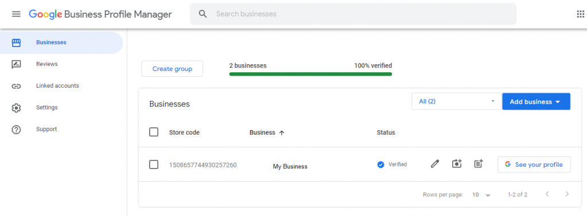Click the Store code column header
The height and width of the screenshot is (216, 587).
point(184,132)
